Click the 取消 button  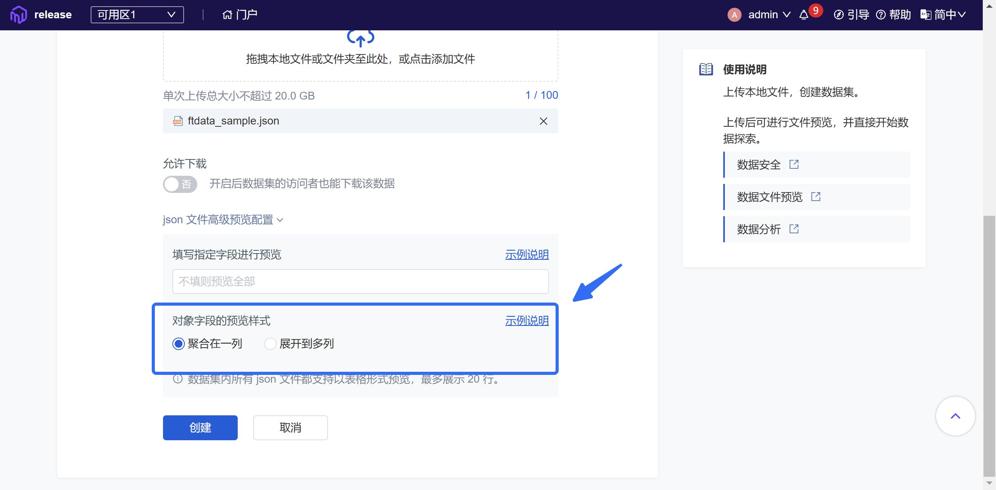click(290, 428)
